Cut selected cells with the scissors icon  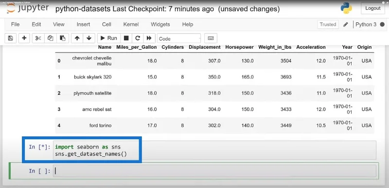38,38
